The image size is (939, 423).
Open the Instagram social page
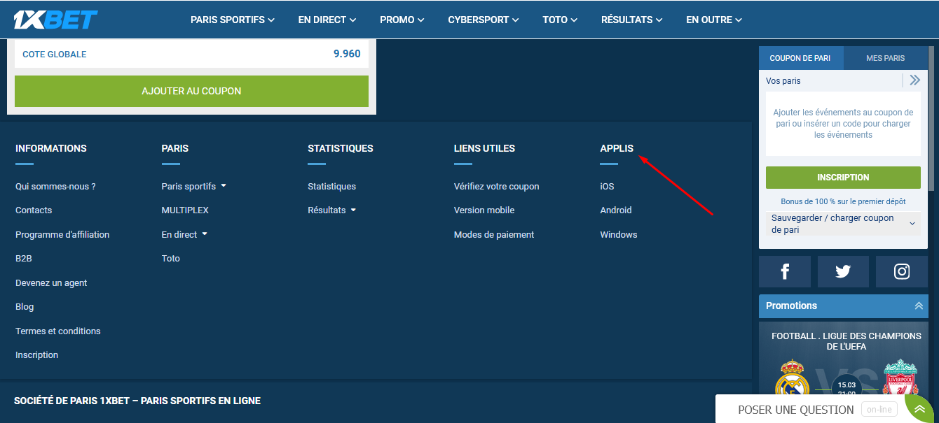point(902,271)
